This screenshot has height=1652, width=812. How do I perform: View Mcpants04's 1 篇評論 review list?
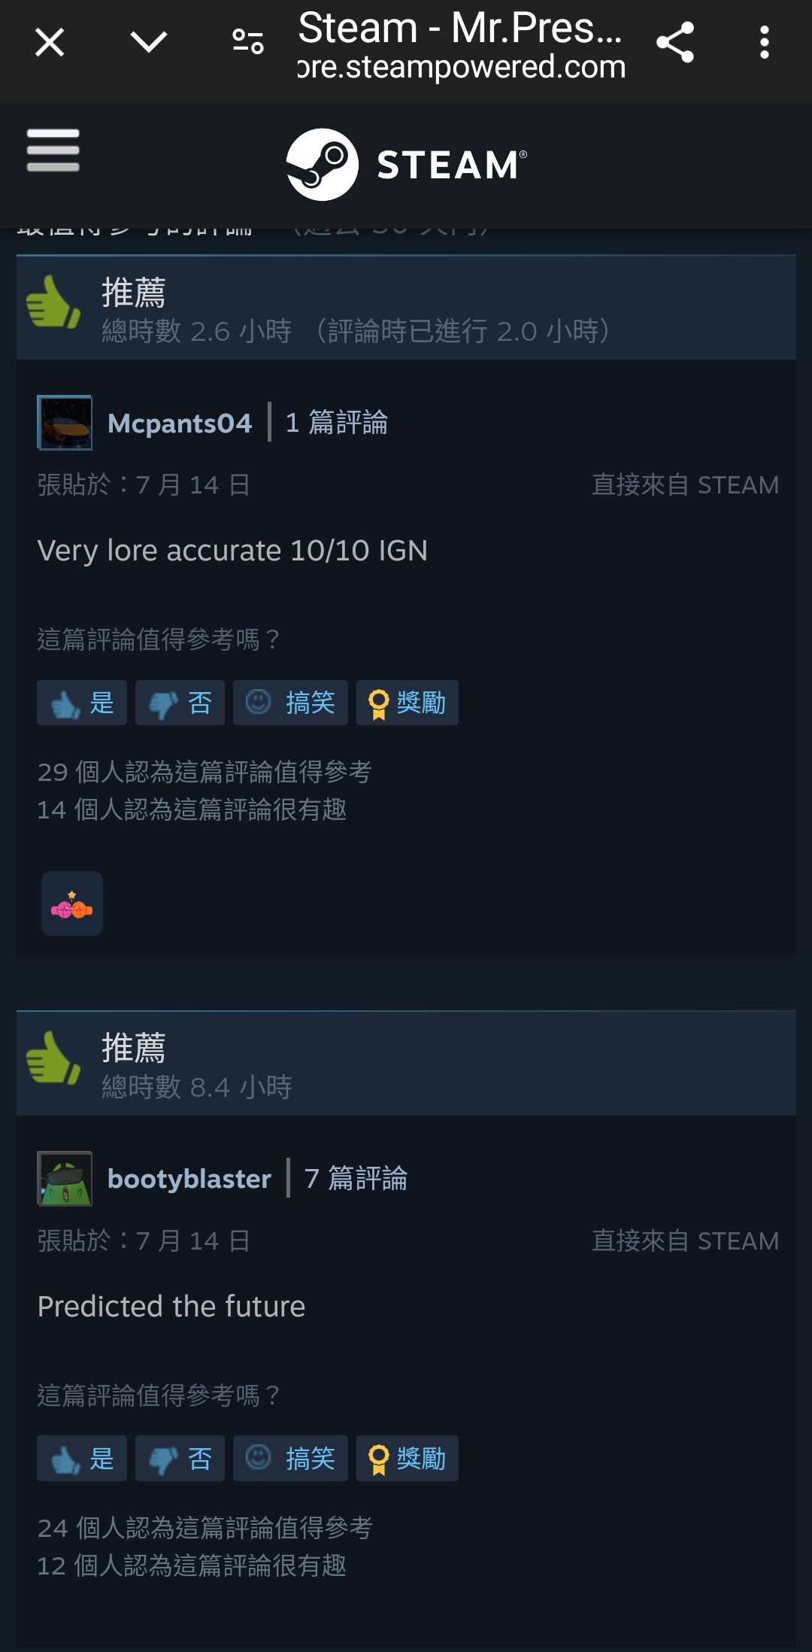point(337,423)
